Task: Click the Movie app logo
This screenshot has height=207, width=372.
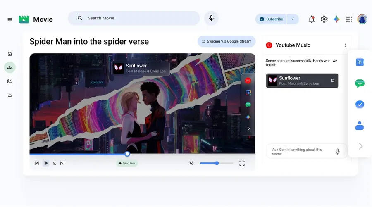Action: click(x=24, y=19)
